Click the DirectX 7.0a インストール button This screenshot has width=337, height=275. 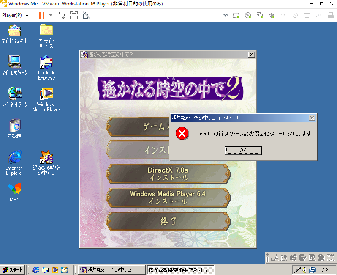pyautogui.click(x=168, y=174)
